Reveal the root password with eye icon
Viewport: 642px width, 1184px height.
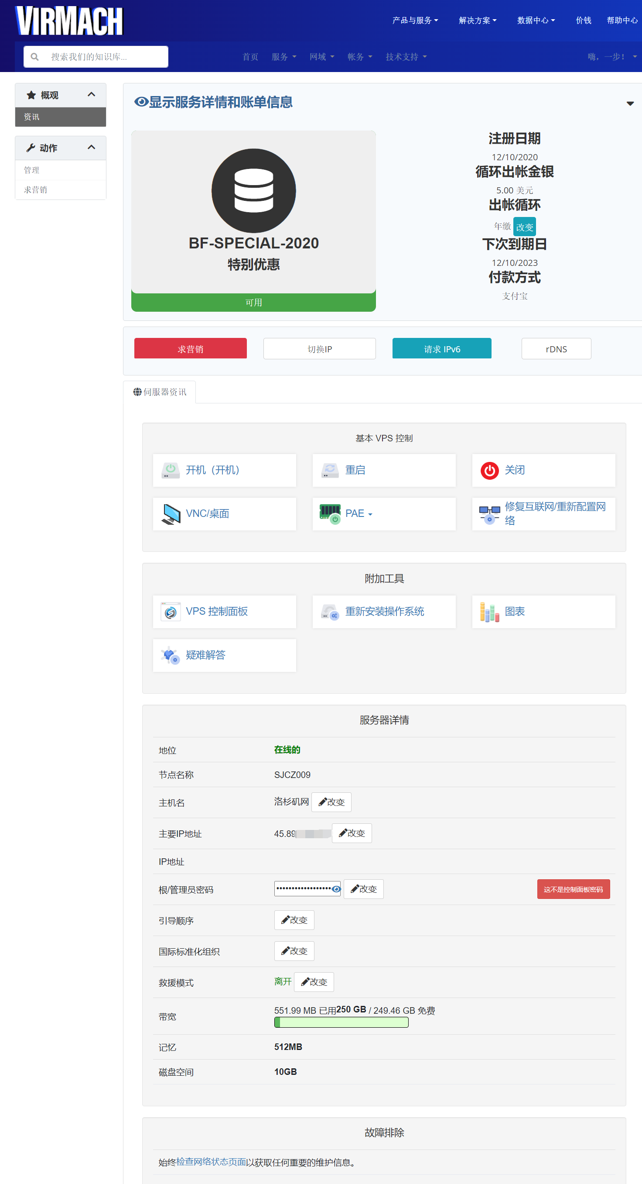(x=336, y=889)
